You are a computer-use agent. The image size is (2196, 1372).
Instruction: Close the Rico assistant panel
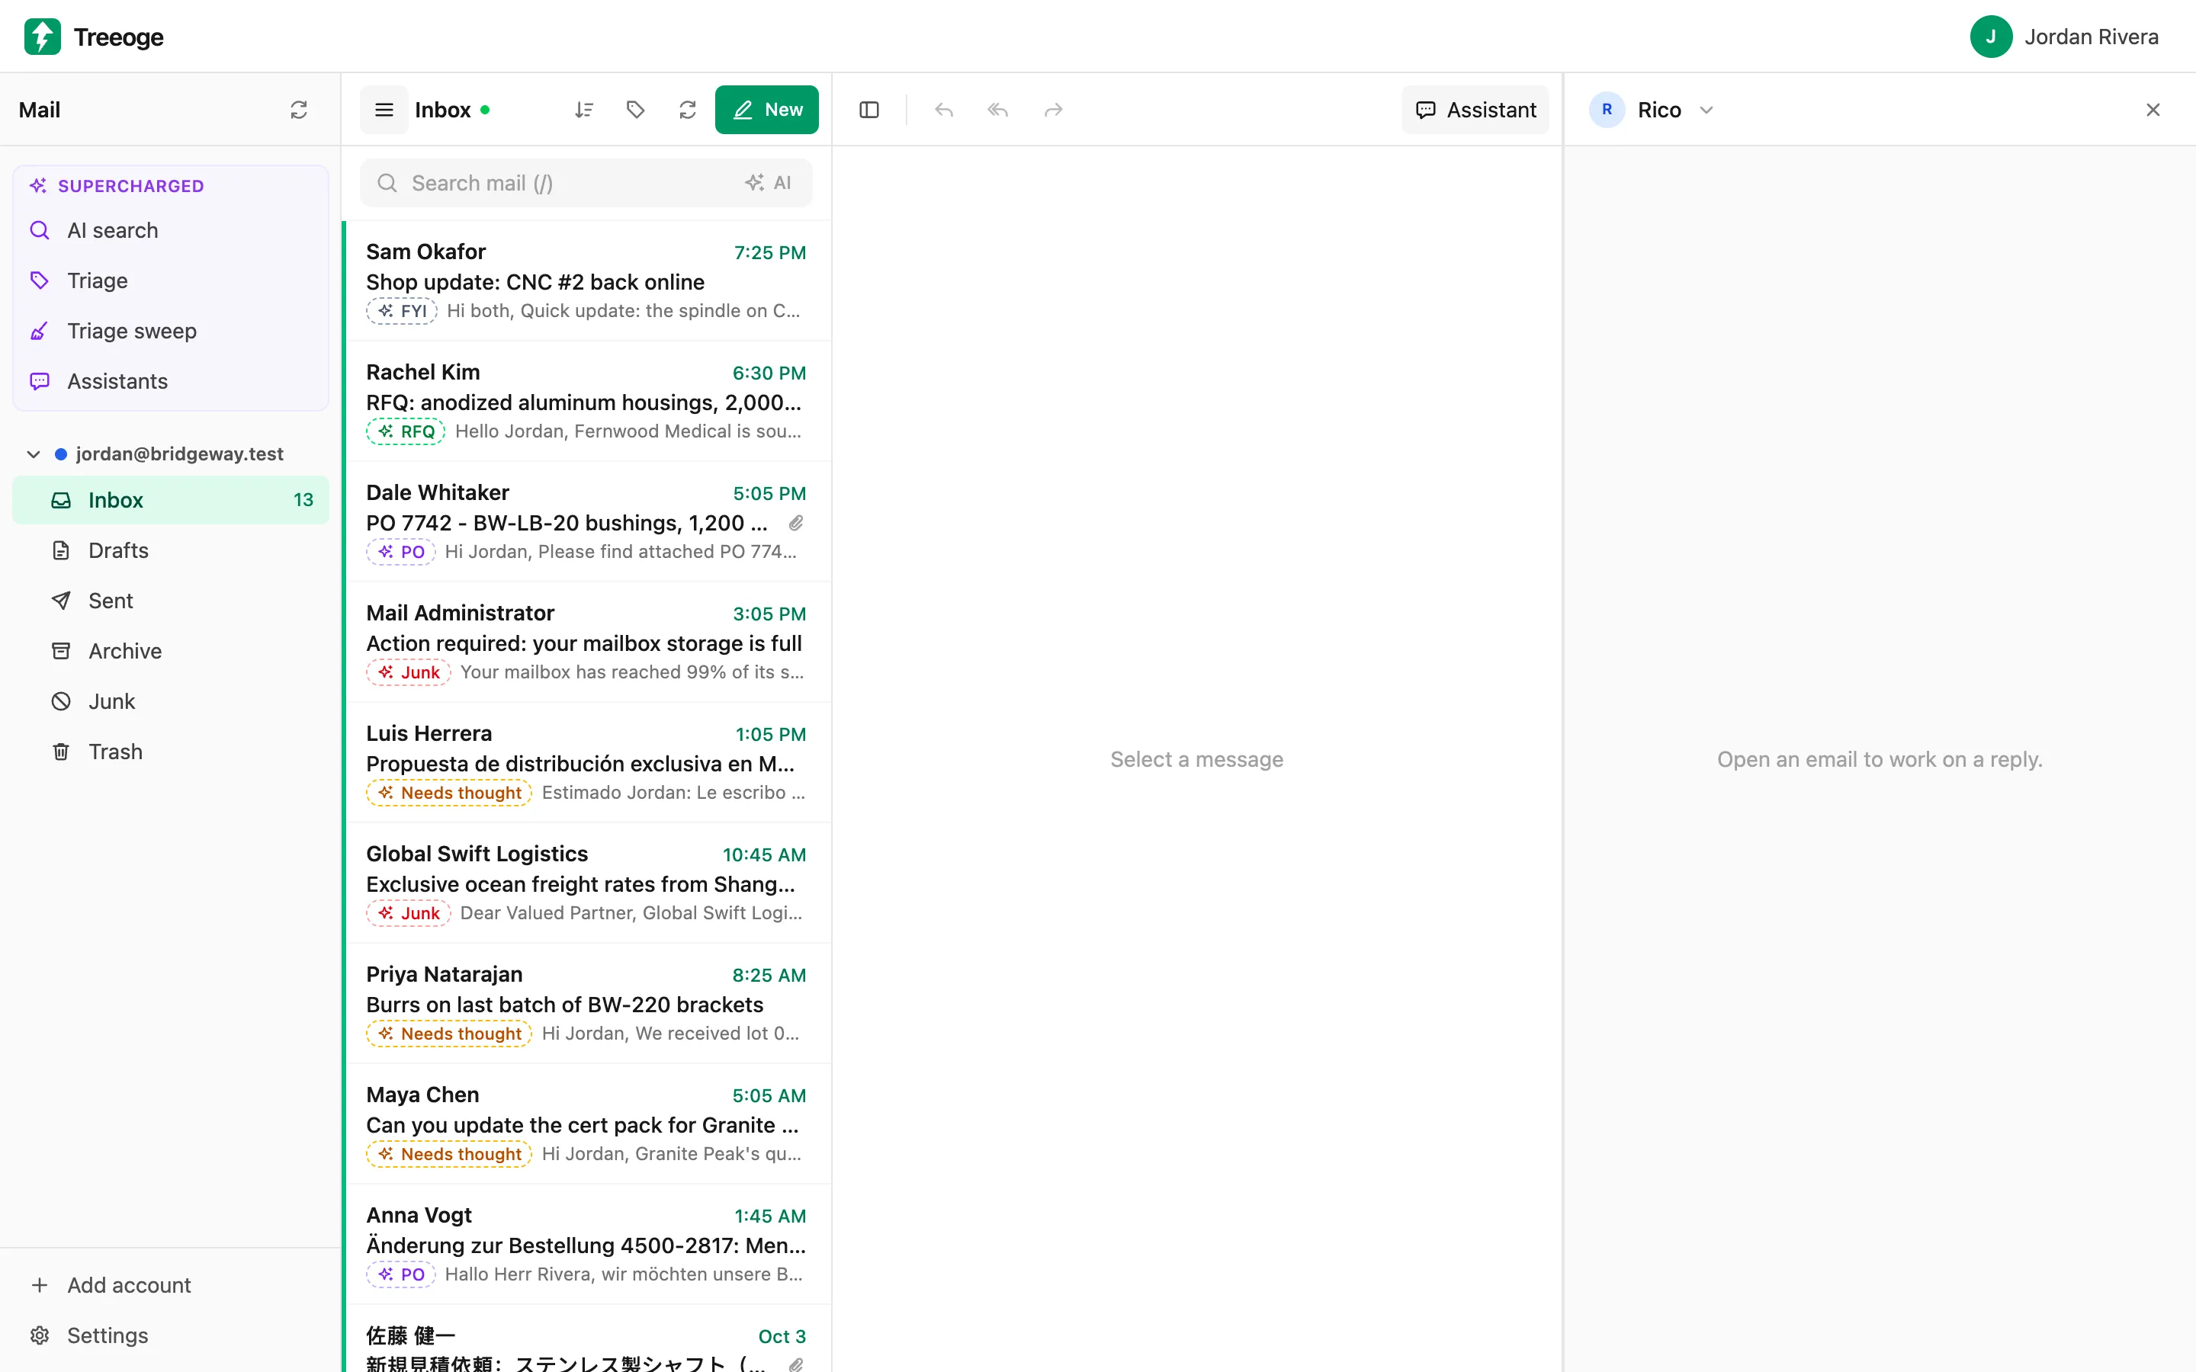(2153, 110)
